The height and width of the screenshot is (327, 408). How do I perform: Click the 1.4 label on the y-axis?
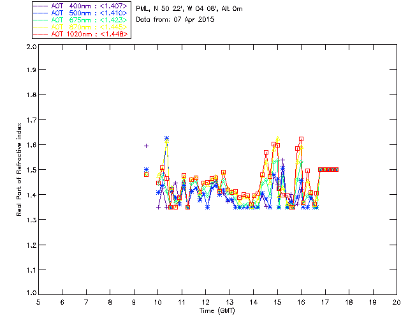[31, 195]
